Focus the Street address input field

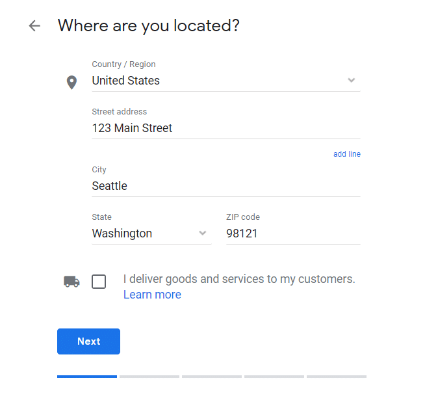225,128
